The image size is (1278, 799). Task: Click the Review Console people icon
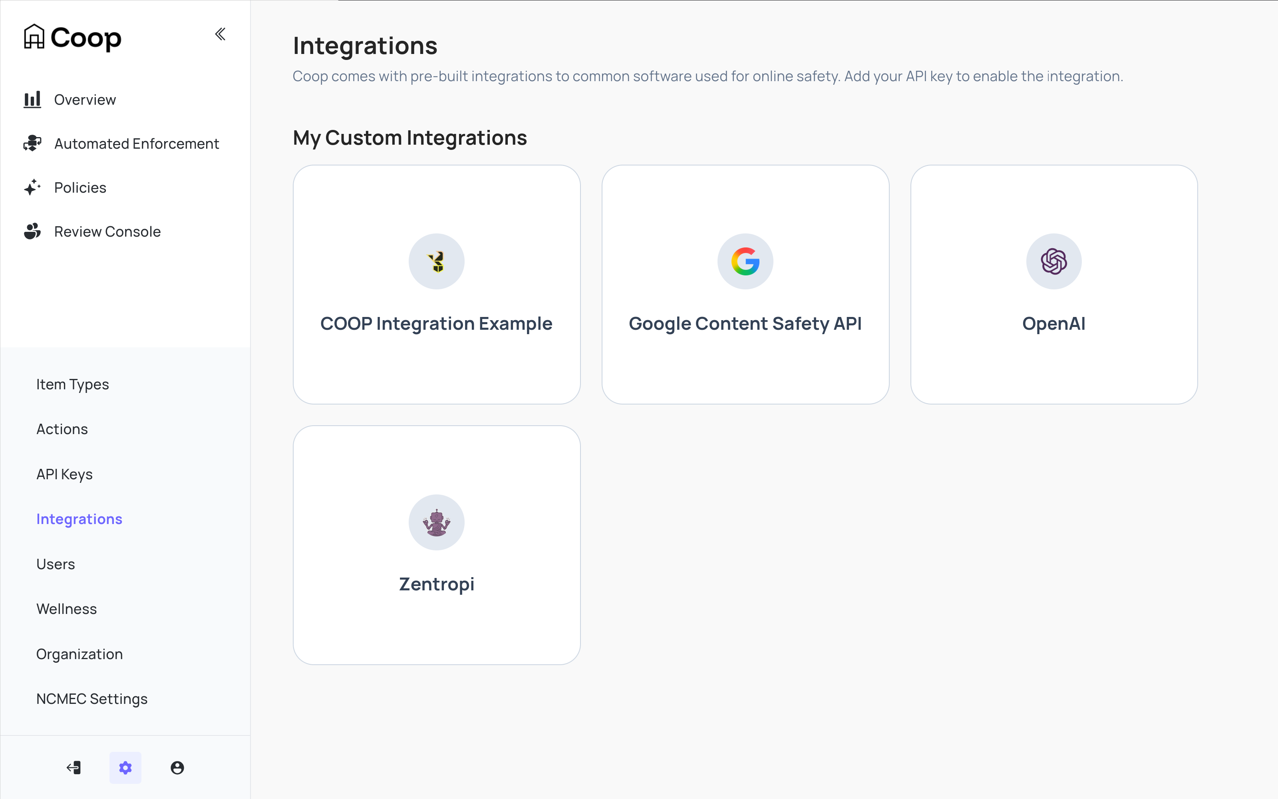(32, 231)
